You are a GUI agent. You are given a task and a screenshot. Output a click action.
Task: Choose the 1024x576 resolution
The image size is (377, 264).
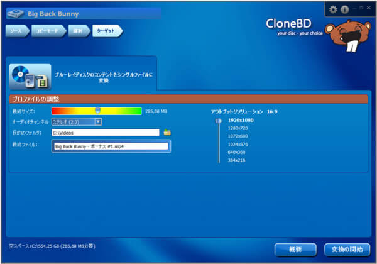click(238, 145)
